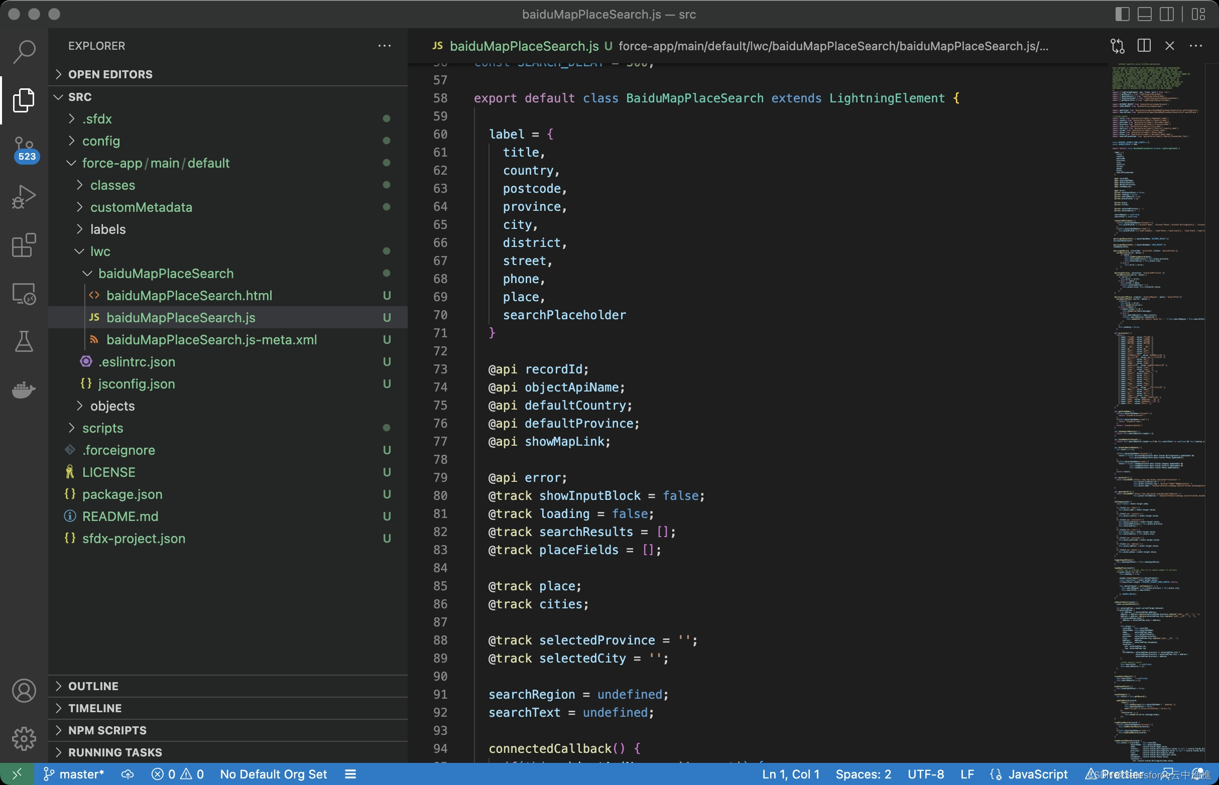
Task: Click the remote window indicator in status bar
Action: pos(17,774)
